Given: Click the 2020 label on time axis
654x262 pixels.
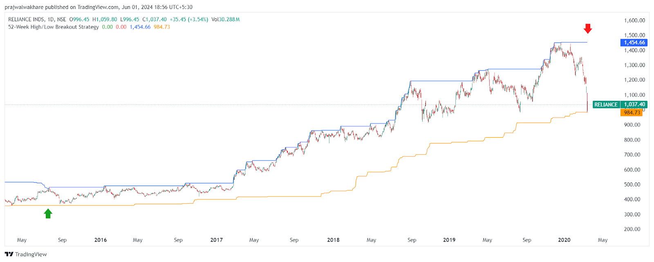Looking at the screenshot, I should (564, 240).
